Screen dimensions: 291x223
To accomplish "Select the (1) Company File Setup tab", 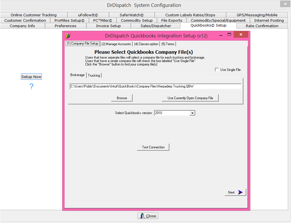I will pyautogui.click(x=83, y=43).
